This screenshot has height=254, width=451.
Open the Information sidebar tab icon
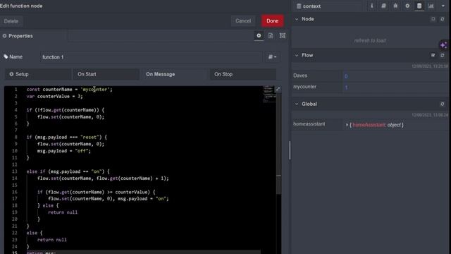click(371, 6)
